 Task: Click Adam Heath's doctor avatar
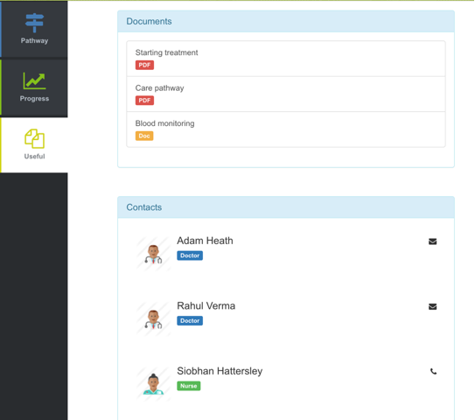coord(153,254)
